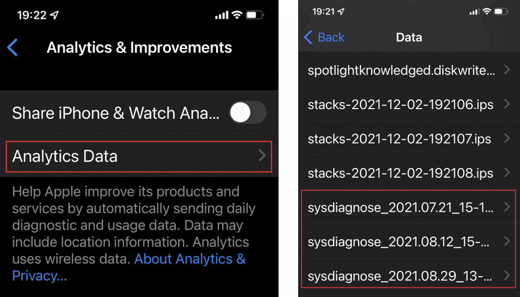Toggle the Share iPhone & Watch Analytics switch

[247, 113]
